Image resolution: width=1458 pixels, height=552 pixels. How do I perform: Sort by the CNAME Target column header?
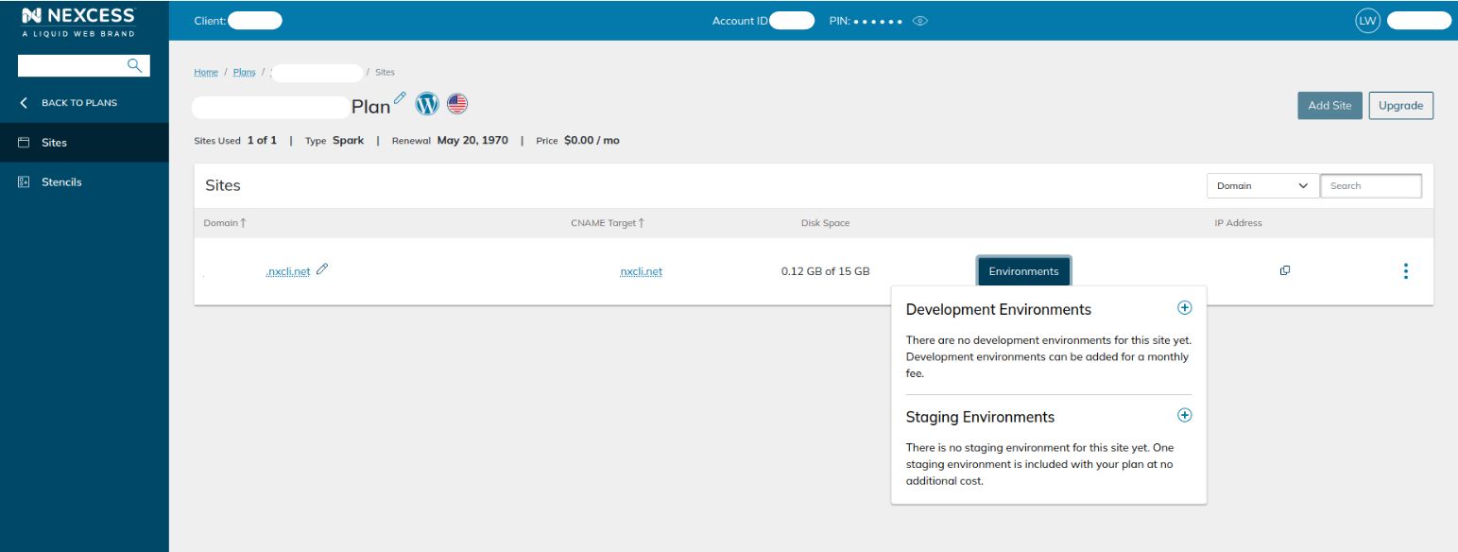pos(608,223)
